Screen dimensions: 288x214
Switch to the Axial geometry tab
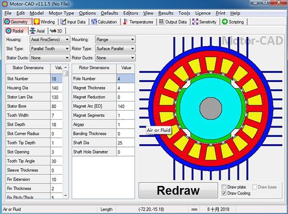coord(37,31)
